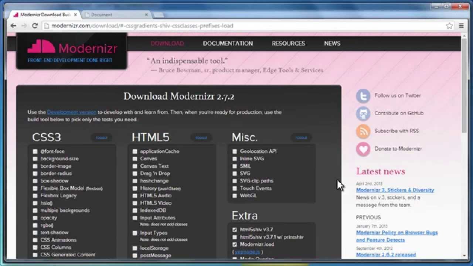This screenshot has height=266, width=473.
Task: Enable the text-shadow test
Action: (35, 233)
